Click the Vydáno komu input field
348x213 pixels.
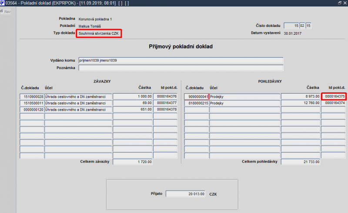[x=181, y=60]
